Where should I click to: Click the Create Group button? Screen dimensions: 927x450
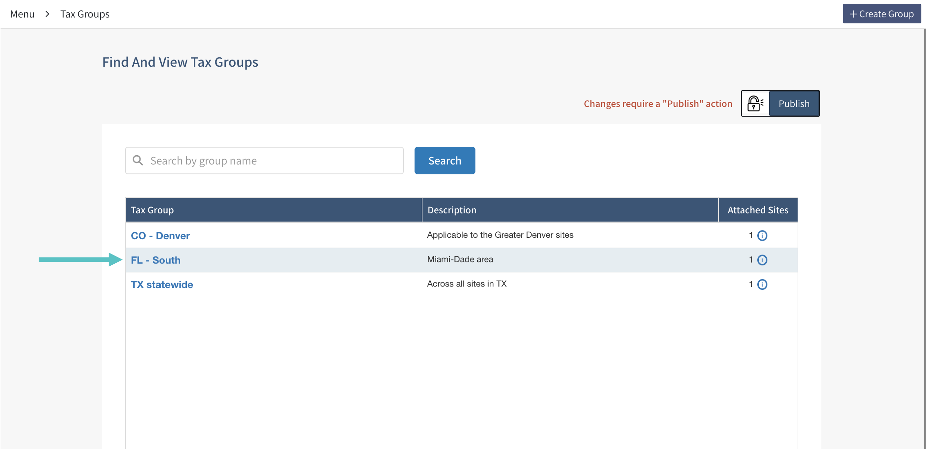coord(881,14)
